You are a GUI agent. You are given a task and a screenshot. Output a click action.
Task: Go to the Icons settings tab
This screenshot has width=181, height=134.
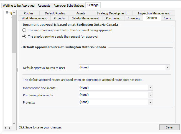167,18
